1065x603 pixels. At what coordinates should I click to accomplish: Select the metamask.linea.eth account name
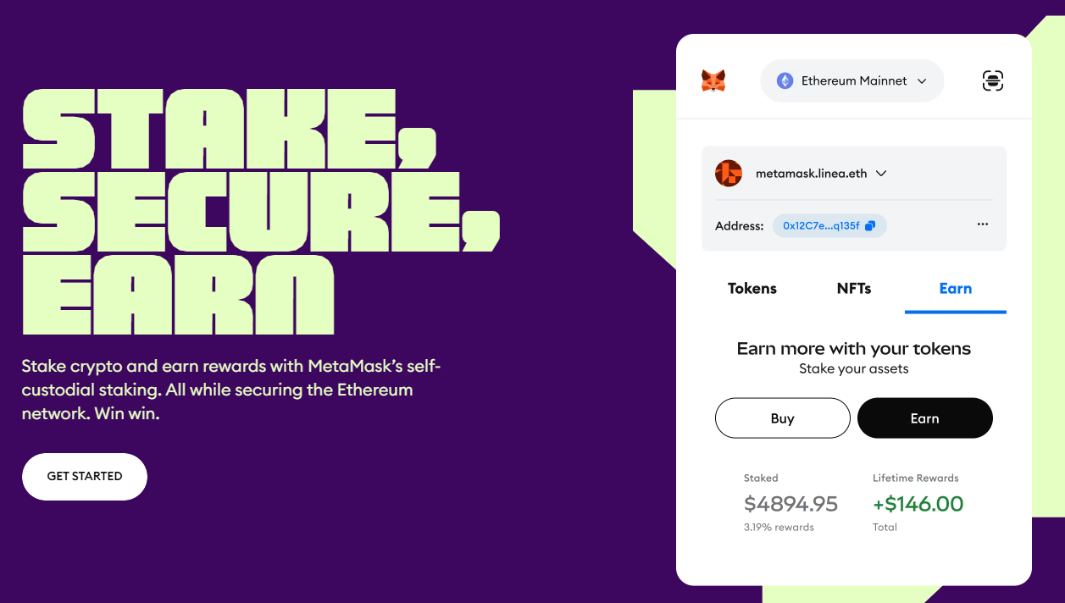812,174
